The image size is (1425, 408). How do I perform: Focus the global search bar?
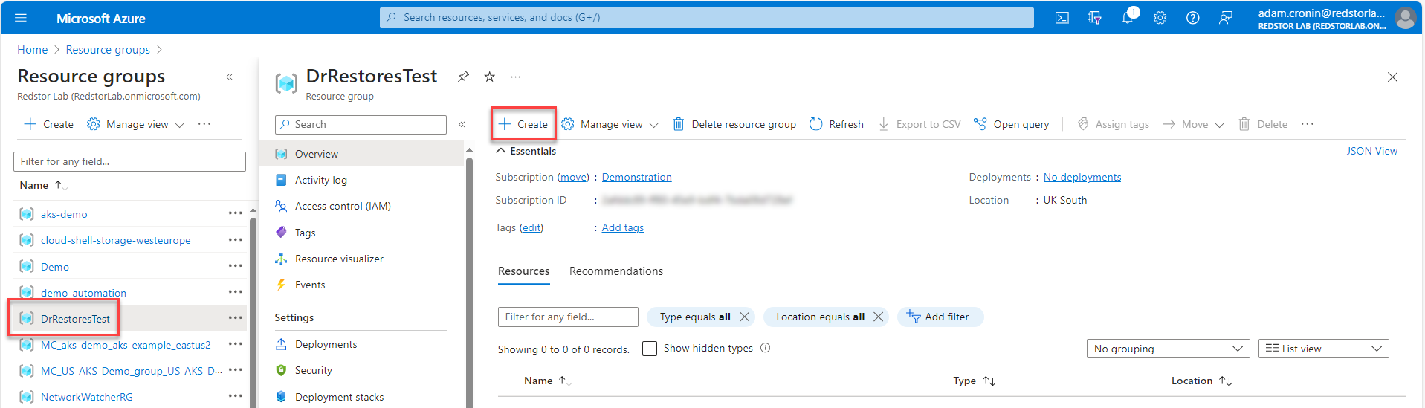(707, 18)
